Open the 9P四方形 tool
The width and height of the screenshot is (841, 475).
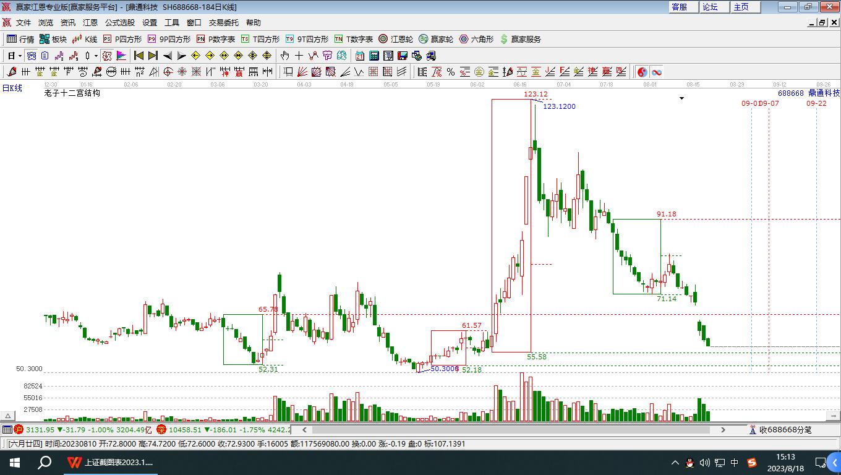[x=169, y=39]
